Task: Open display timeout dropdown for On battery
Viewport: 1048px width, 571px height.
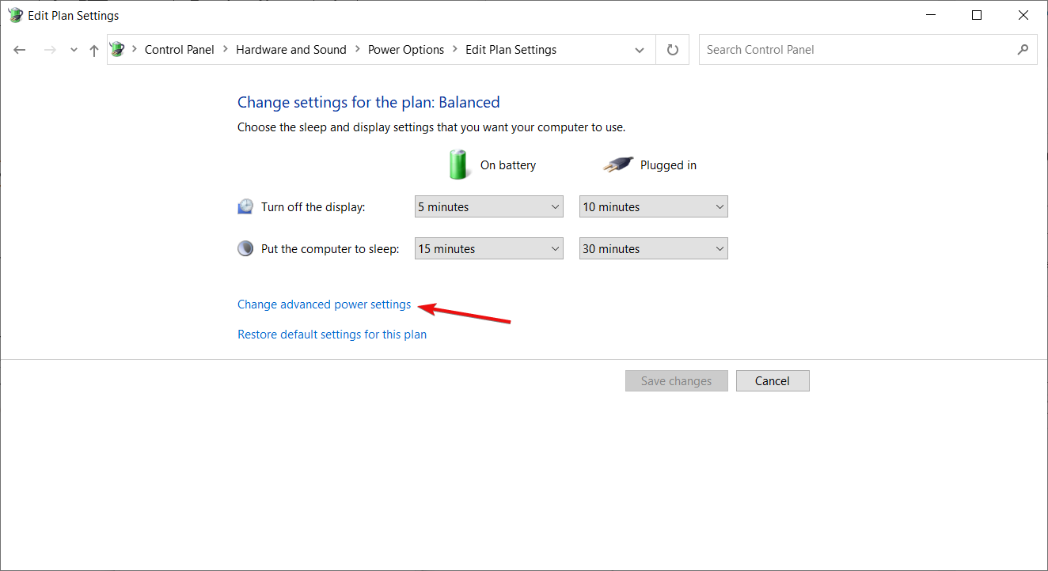Action: (x=488, y=207)
